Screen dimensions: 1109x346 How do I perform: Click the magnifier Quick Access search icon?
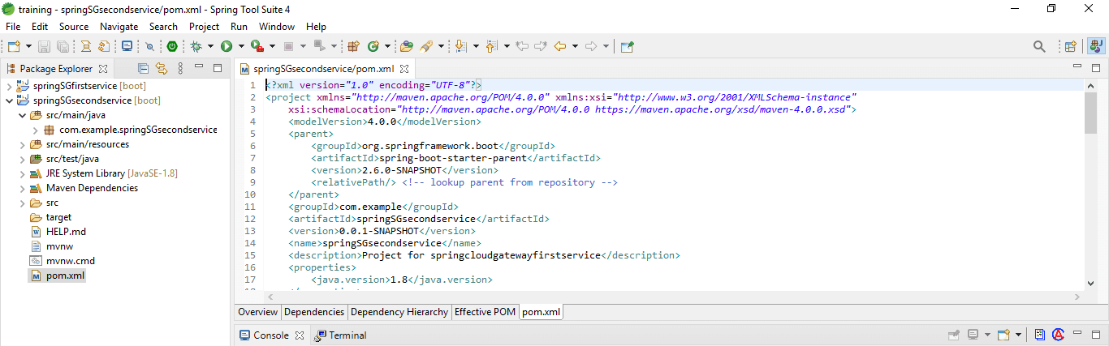[1039, 47]
